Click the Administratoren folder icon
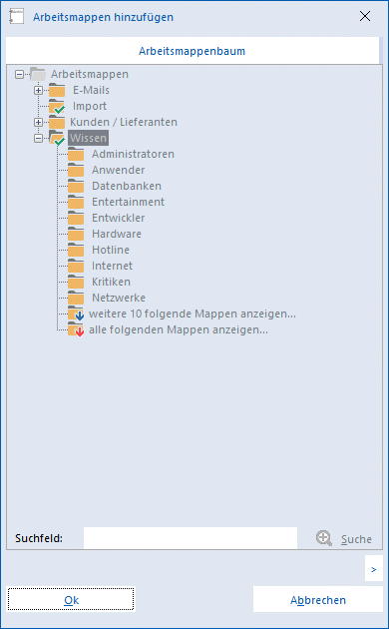Image resolution: width=389 pixels, height=629 pixels. (76, 154)
